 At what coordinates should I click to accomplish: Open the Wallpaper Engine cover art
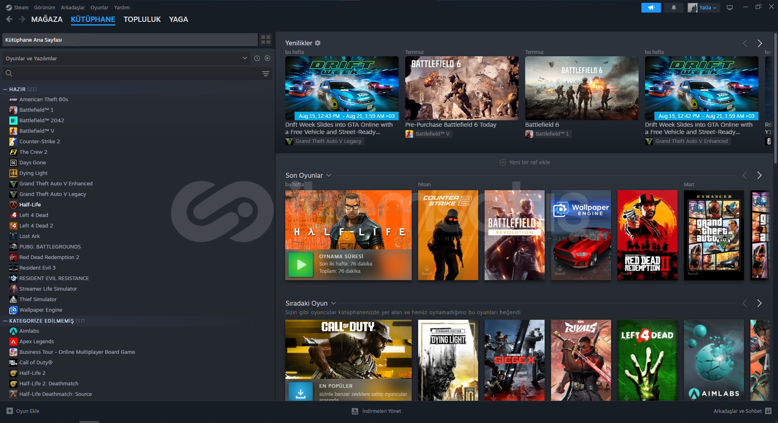[x=581, y=235]
